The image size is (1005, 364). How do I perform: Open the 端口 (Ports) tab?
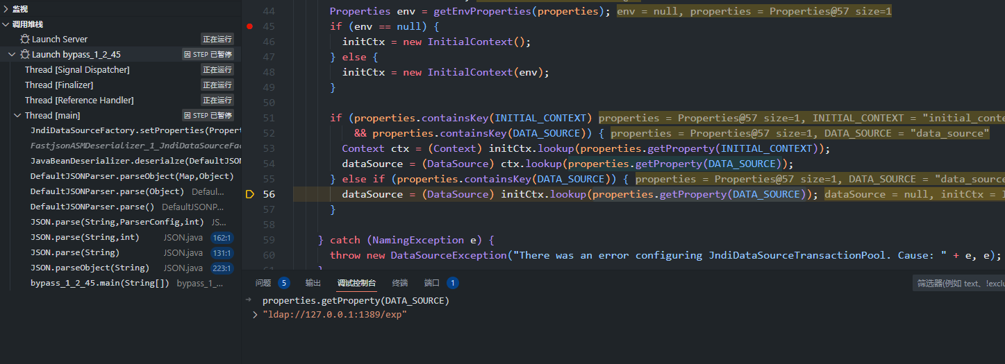click(432, 283)
